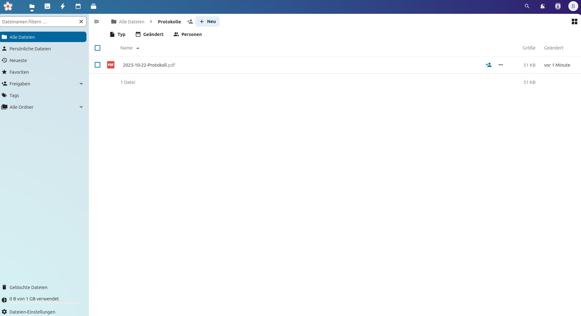The height and width of the screenshot is (316, 581).
Task: Select the 2025-10-22-Protokoll.pdf checkbox
Action: point(97,65)
